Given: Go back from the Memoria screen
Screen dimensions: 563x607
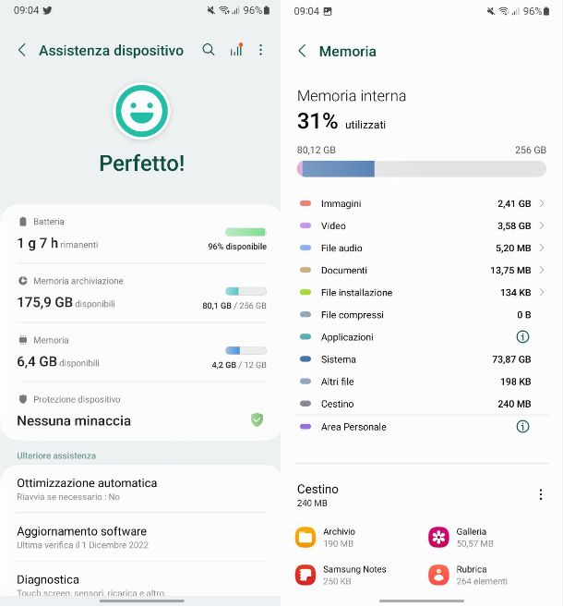Looking at the screenshot, I should (303, 51).
